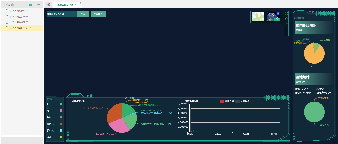Toggle the red 征地面积 bar chart legend

(x=226, y=101)
